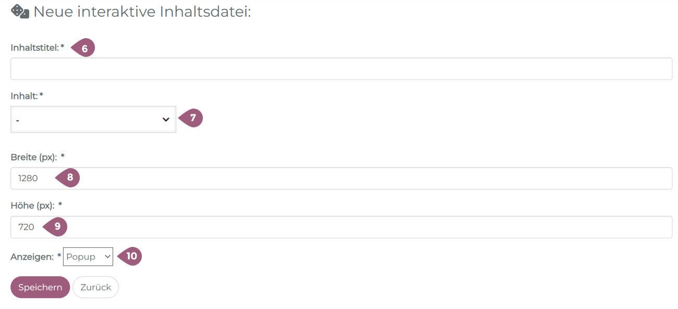Focus the Inhaltstitel text field
This screenshot has height=309, width=678.
[x=341, y=69]
